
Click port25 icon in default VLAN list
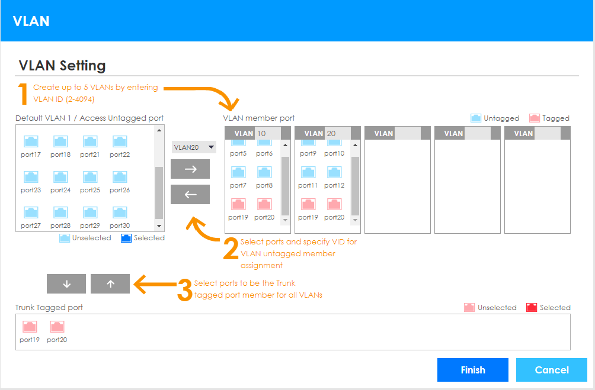90,178
